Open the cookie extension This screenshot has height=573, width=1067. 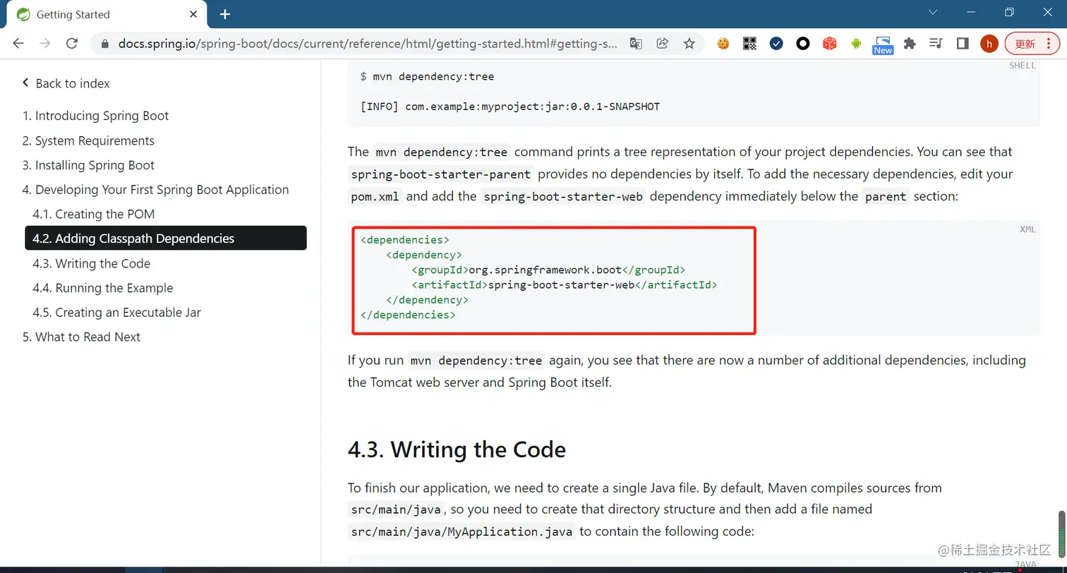coord(723,44)
